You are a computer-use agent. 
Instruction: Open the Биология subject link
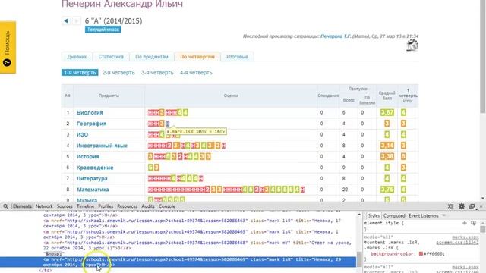[x=90, y=113]
